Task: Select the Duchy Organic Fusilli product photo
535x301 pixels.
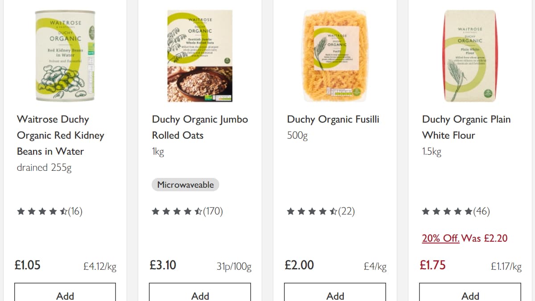Action: tap(335, 54)
